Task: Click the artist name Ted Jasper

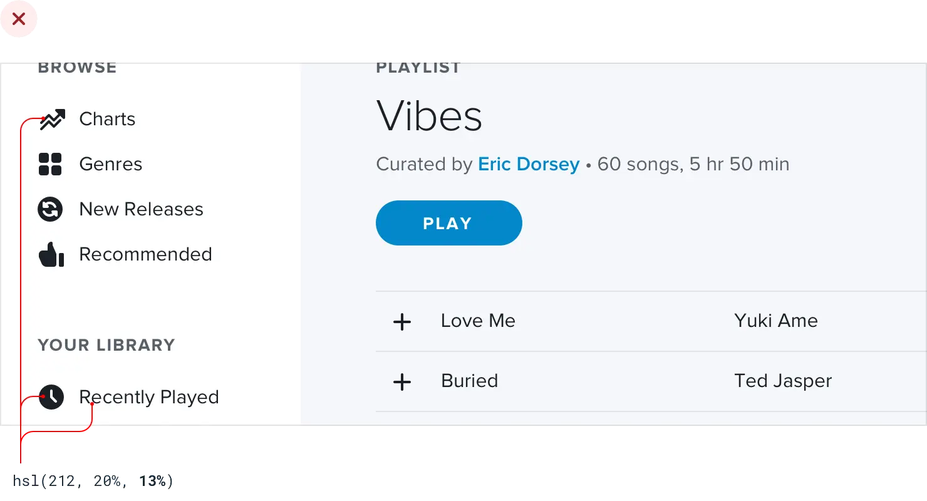Action: point(783,381)
